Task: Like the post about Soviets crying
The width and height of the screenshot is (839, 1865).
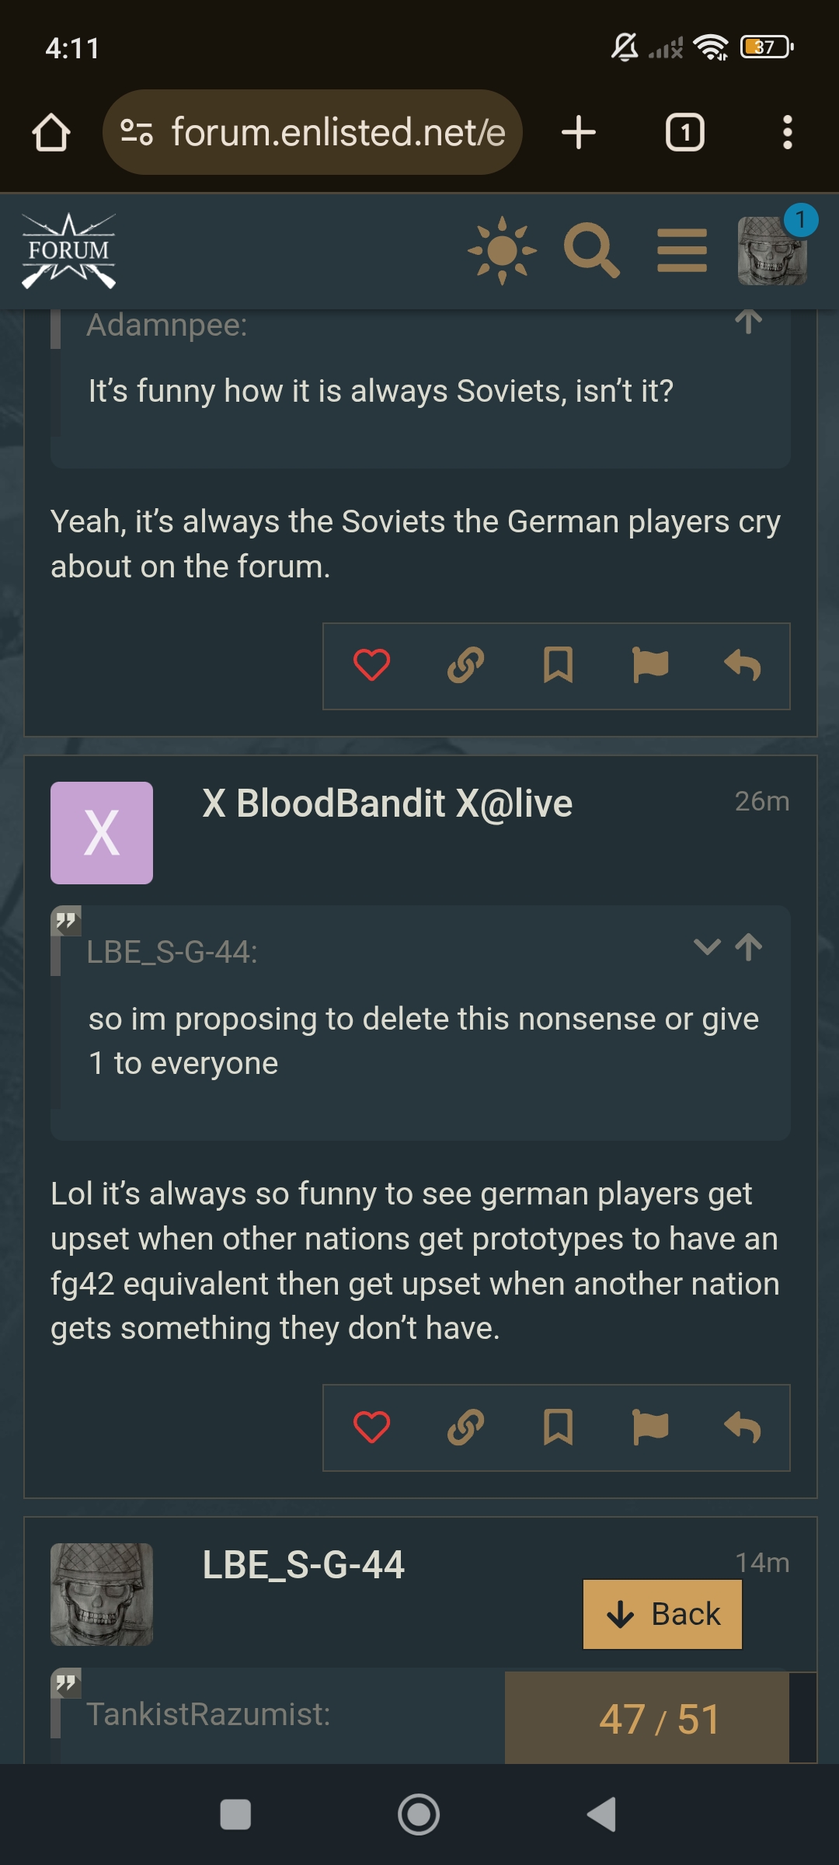Action: pos(371,665)
